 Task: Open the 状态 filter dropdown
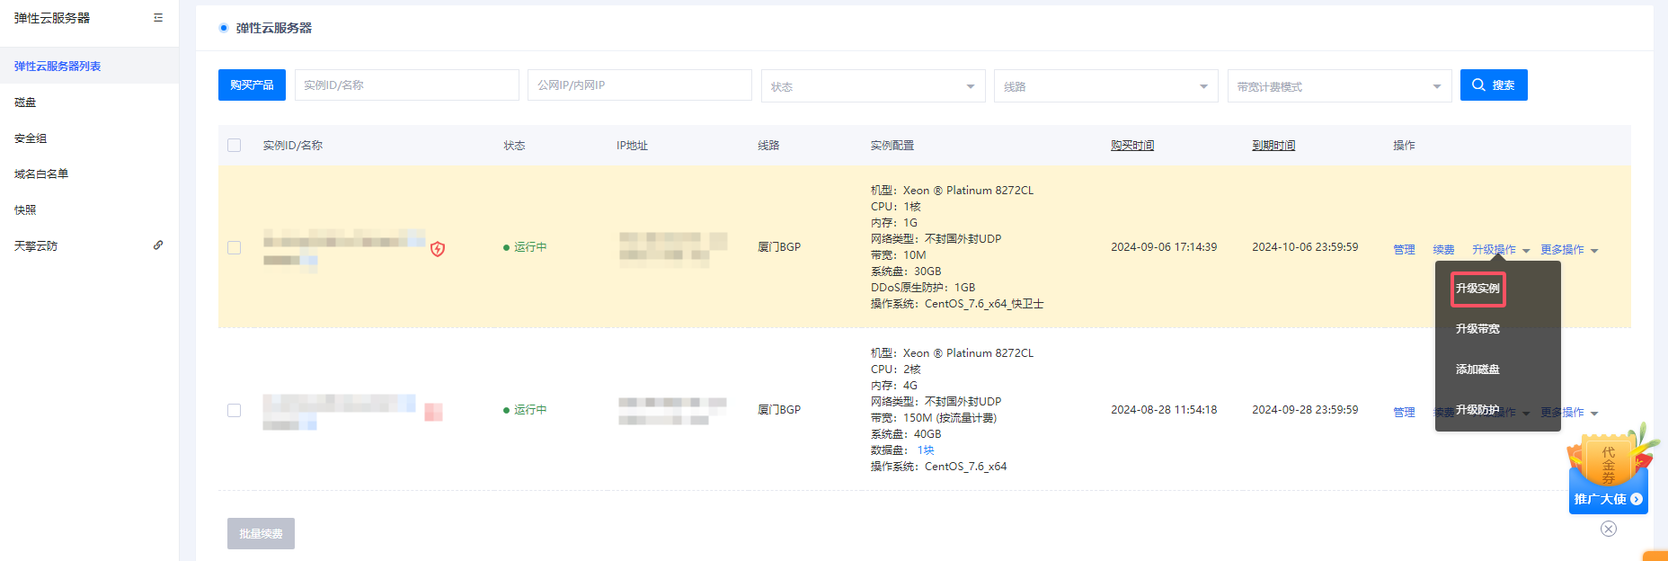tap(872, 86)
